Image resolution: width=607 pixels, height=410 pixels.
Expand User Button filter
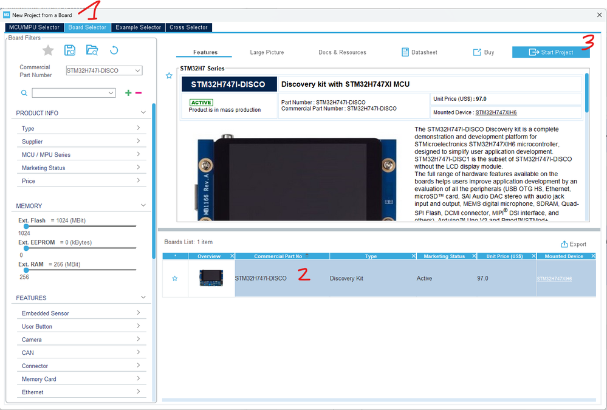point(81,326)
